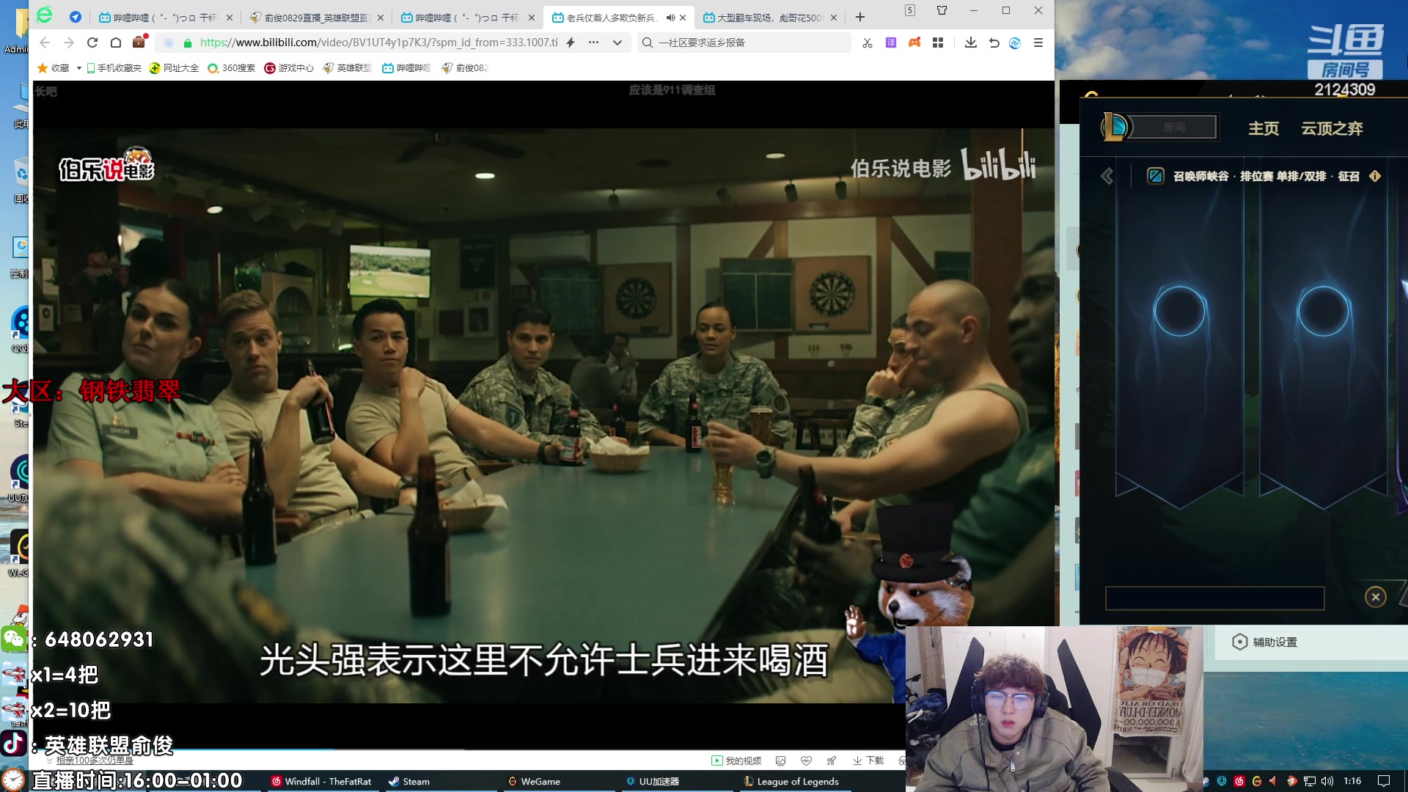This screenshot has height=792, width=1408.
Task: Click the first empty lobby player slot
Action: [1179, 311]
